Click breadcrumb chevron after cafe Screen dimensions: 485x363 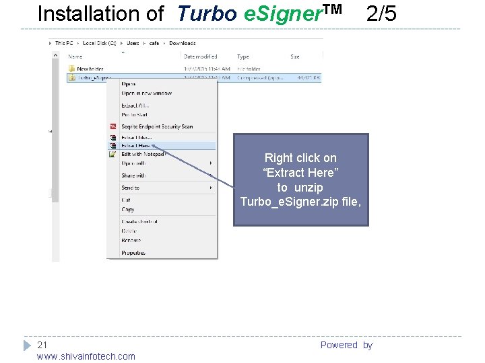(x=164, y=43)
